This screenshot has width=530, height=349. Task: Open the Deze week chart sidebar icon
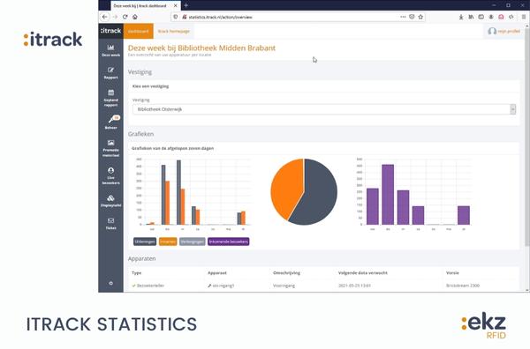pos(110,48)
